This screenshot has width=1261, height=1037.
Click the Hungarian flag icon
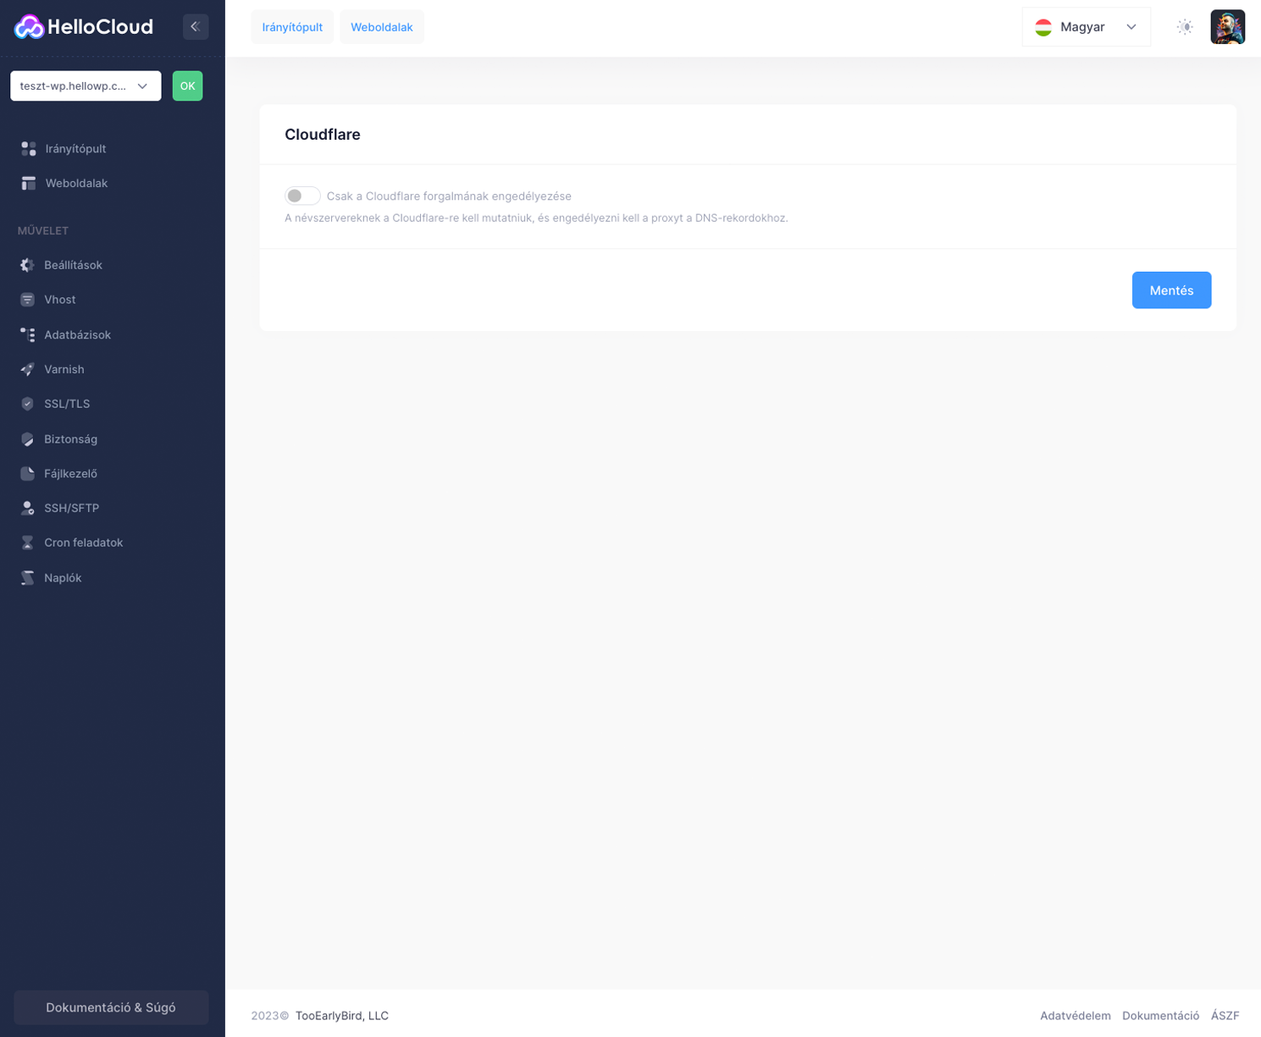pyautogui.click(x=1043, y=27)
